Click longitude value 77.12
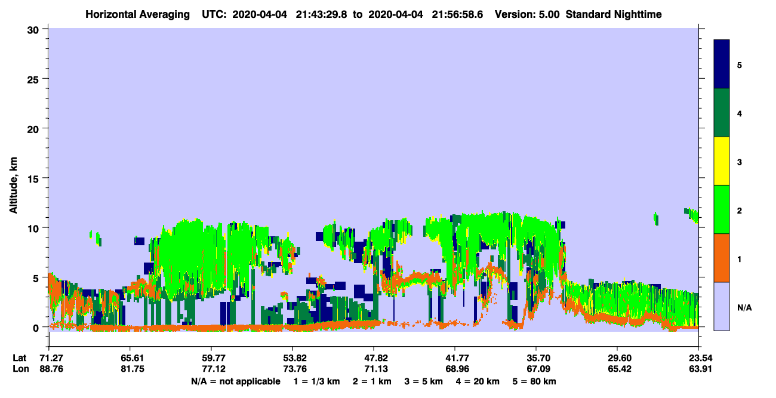 211,369
